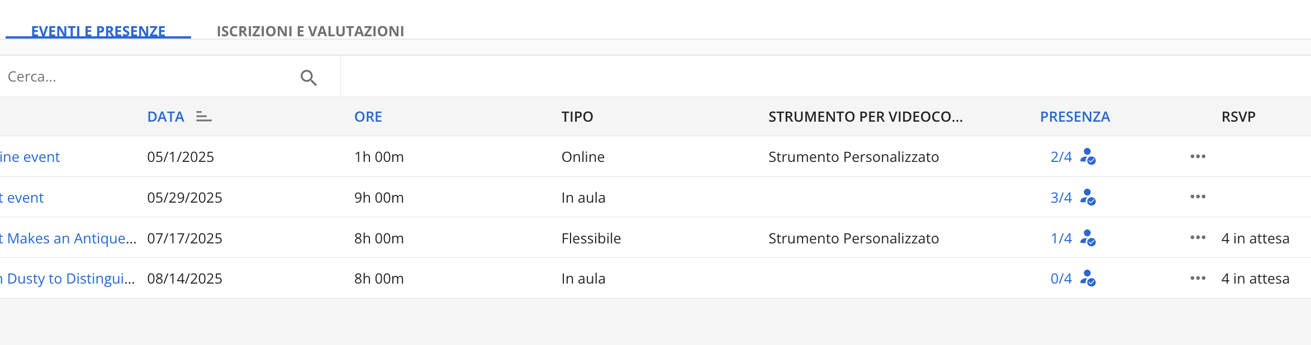Open the ellipsis menu on the 07/17/2025 row
Viewport: 1311px width, 345px height.
click(x=1197, y=238)
